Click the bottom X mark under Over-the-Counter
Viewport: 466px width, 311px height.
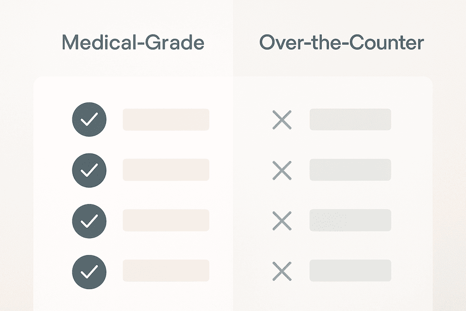click(x=282, y=271)
